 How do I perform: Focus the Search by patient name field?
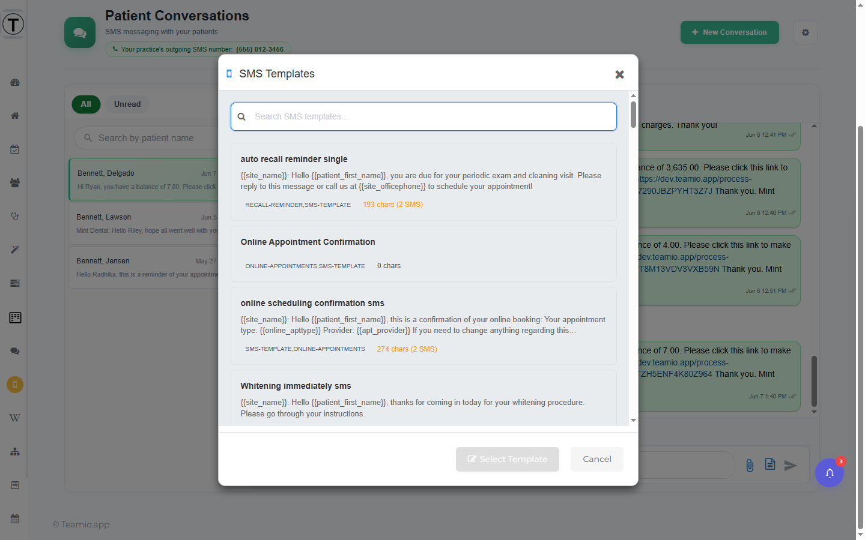coord(146,138)
